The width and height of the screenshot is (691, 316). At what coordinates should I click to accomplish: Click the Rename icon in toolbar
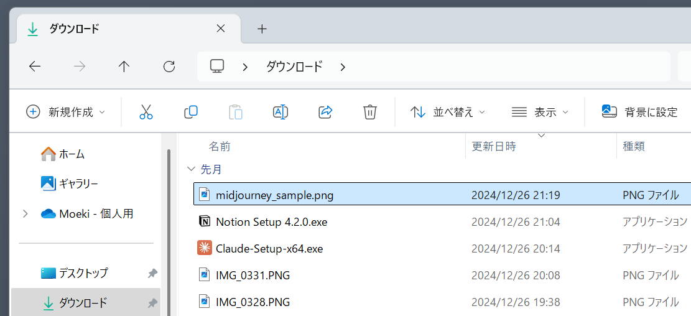tap(280, 112)
